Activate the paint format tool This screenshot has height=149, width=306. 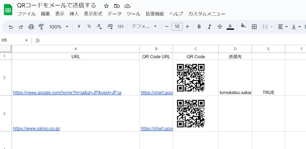[41, 27]
